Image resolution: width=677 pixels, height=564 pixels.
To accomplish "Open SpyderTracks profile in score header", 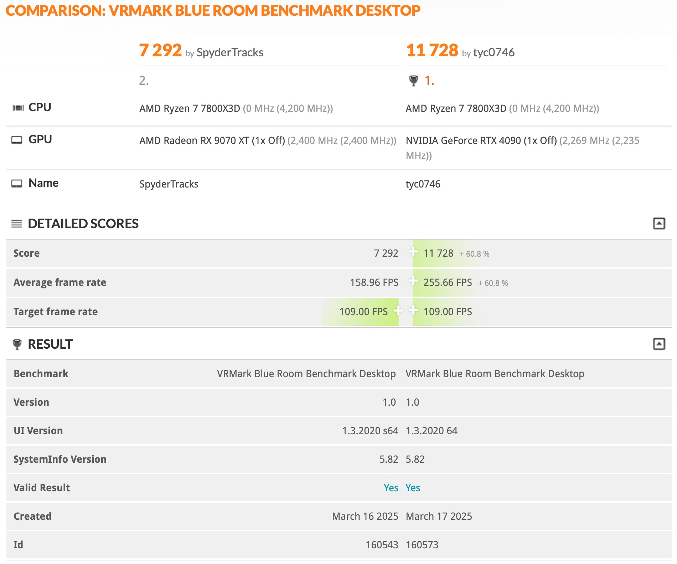I will tap(230, 52).
